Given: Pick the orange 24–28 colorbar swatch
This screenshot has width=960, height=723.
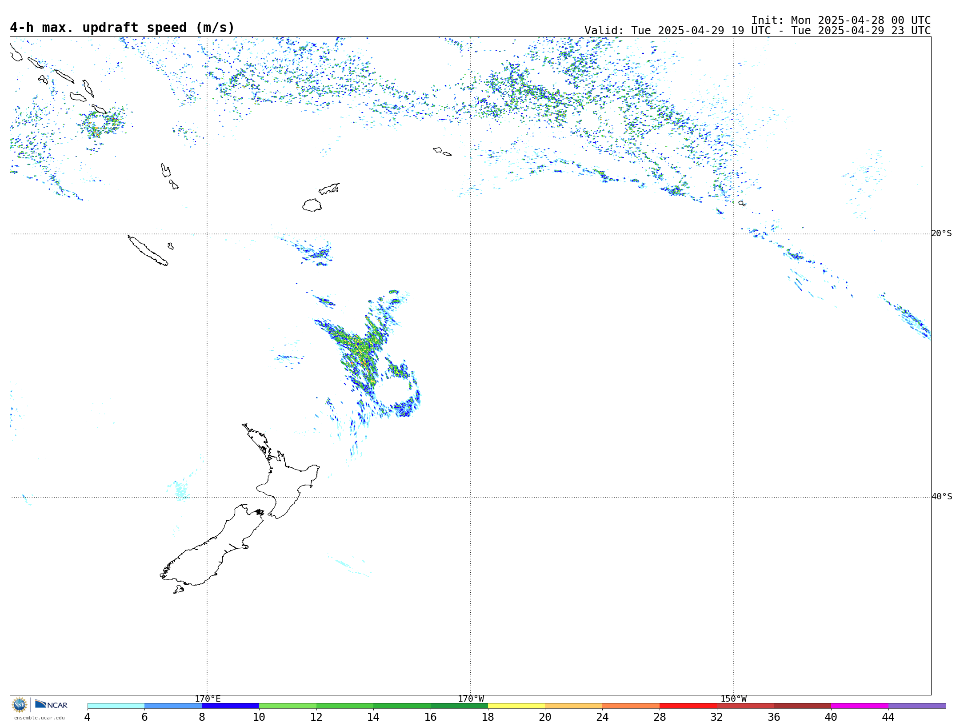Looking at the screenshot, I should pyautogui.click(x=631, y=706).
